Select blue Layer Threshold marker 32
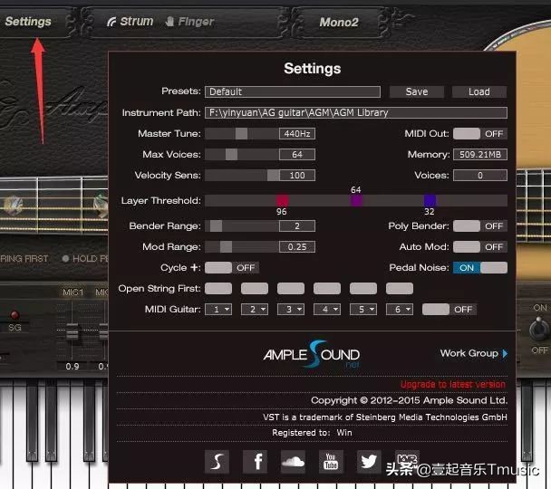Viewport: 551px width, 489px height. (x=430, y=201)
